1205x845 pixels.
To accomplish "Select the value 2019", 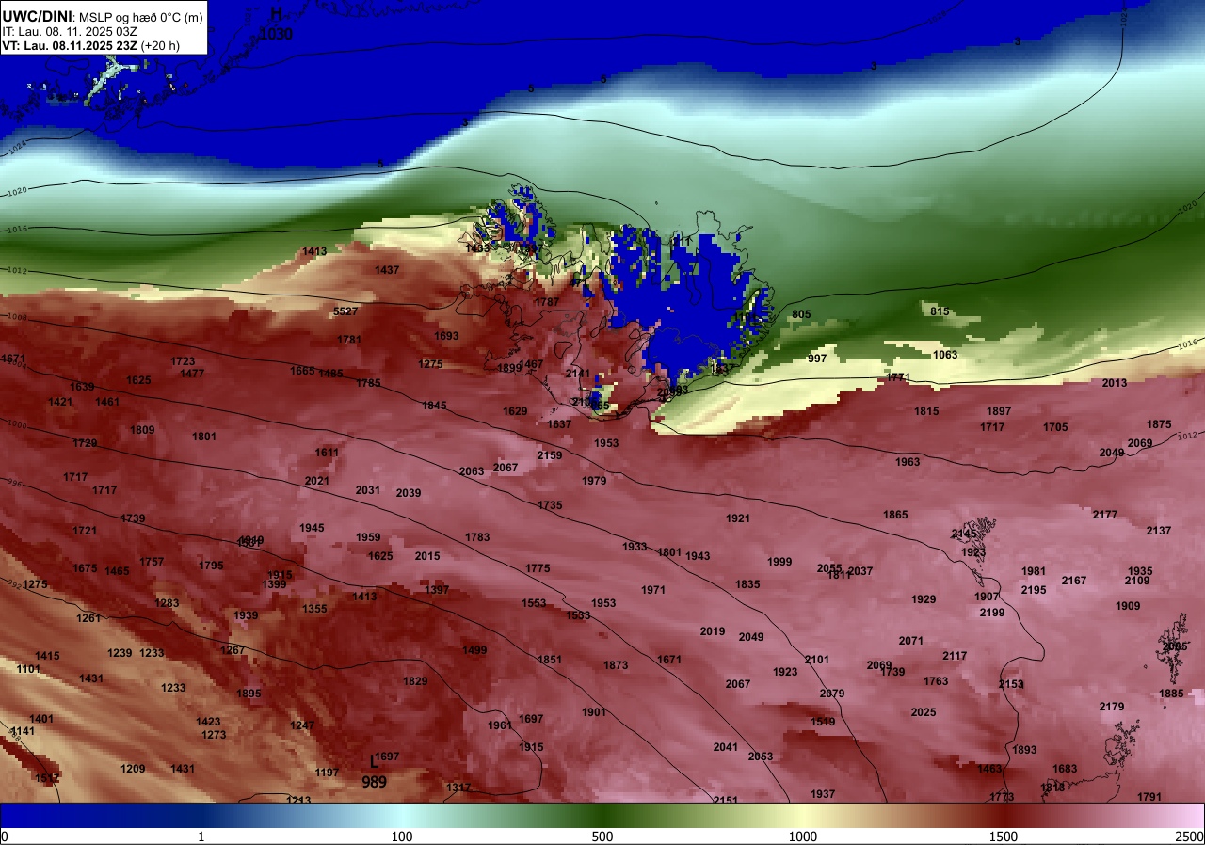I will coord(713,631).
